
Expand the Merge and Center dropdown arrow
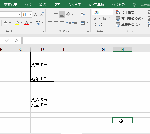pos(87,23)
